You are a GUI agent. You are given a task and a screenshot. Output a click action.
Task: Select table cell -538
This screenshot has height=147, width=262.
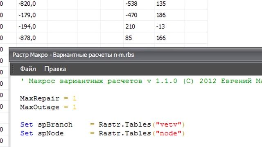tap(139, 4)
